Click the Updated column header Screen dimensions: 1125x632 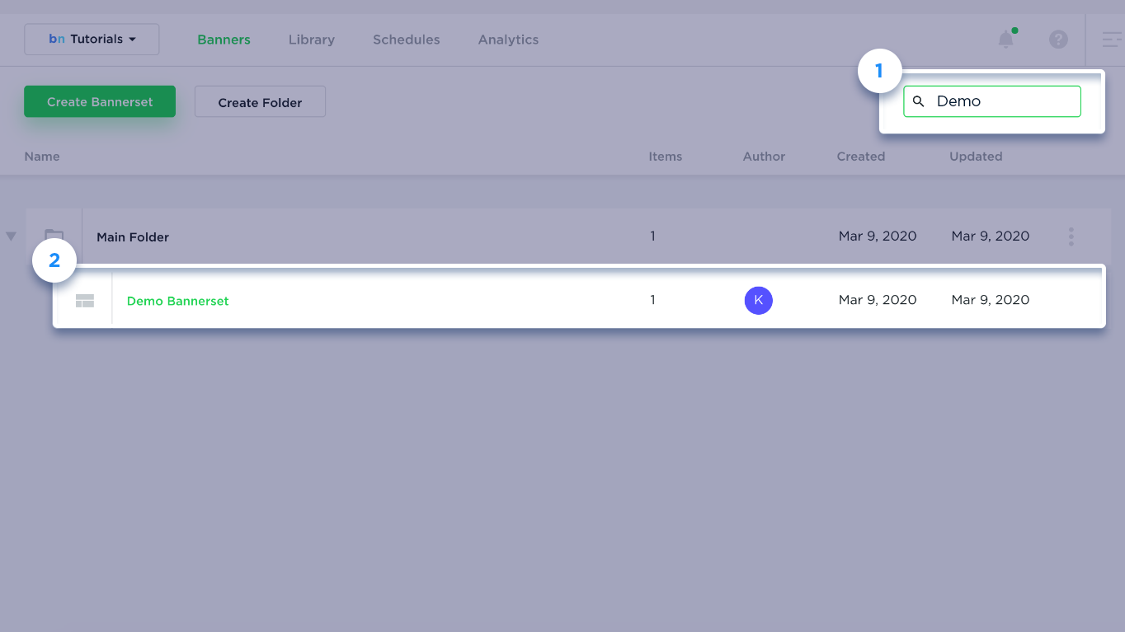point(976,157)
